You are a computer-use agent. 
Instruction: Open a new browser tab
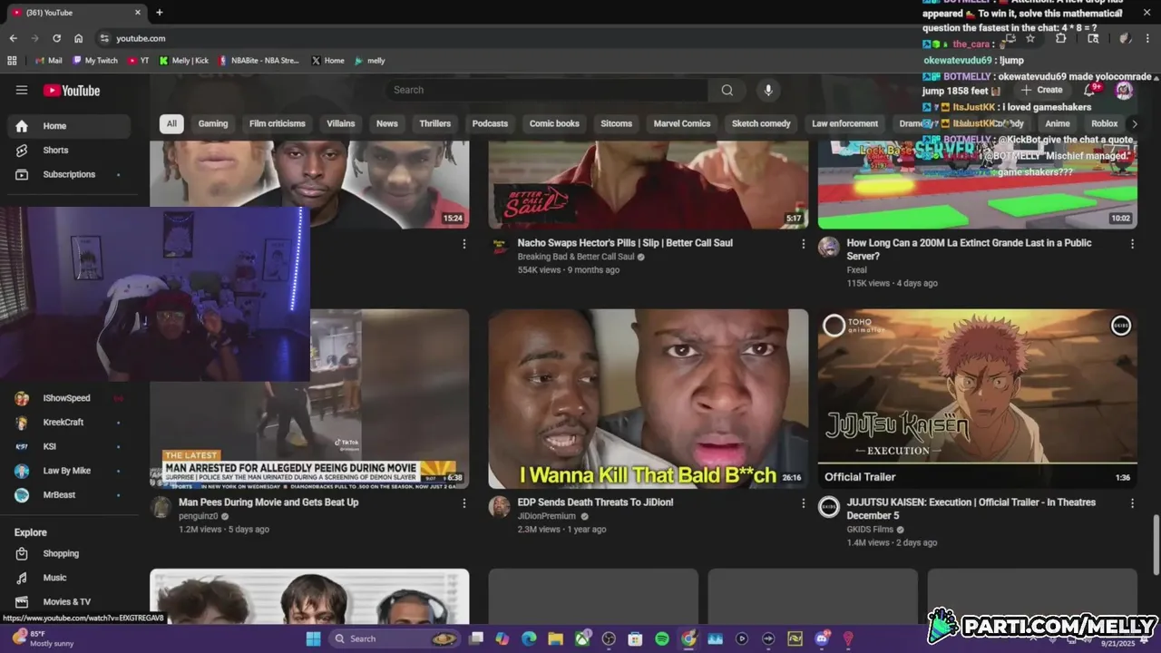click(x=160, y=13)
